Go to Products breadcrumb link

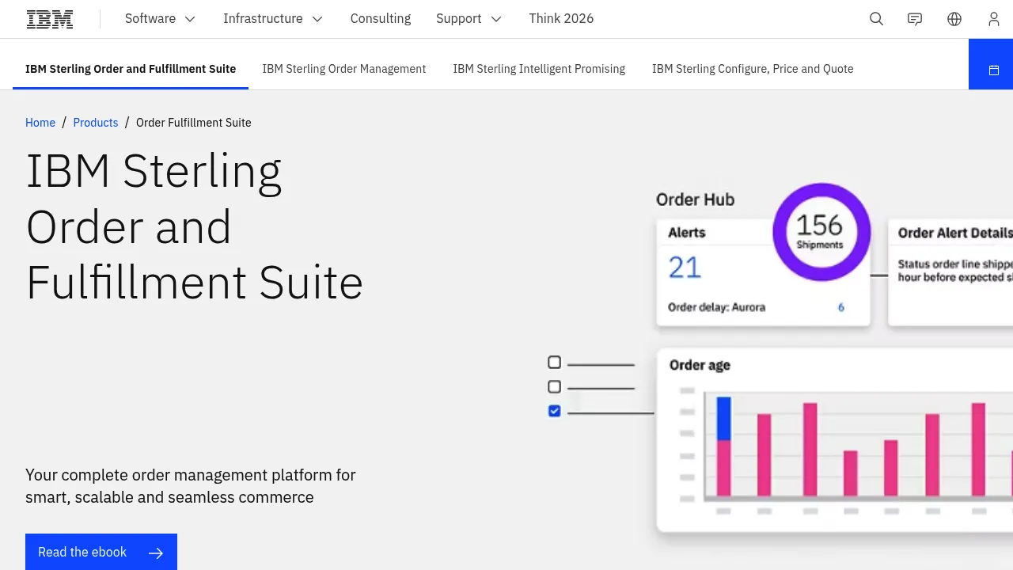point(96,123)
